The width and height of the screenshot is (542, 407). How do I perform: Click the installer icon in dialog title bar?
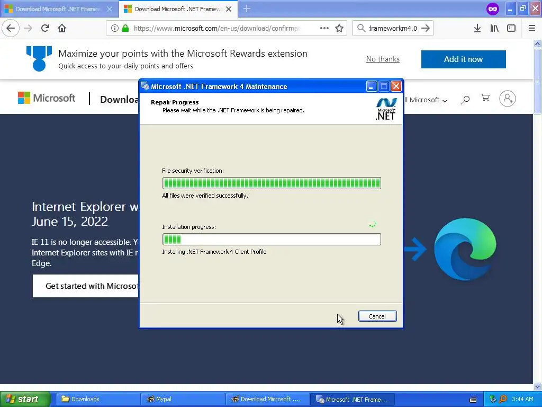pos(145,86)
